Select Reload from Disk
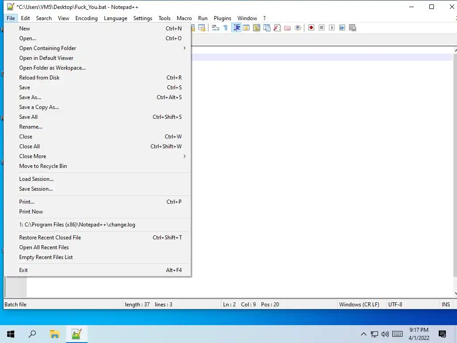This screenshot has width=457, height=343. pos(98,78)
